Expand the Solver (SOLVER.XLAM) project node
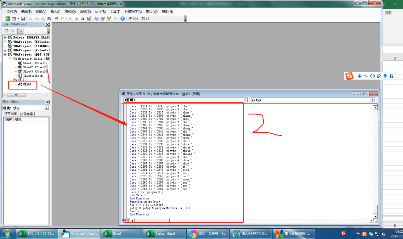Screen dimensions: 403x239 point(5,37)
